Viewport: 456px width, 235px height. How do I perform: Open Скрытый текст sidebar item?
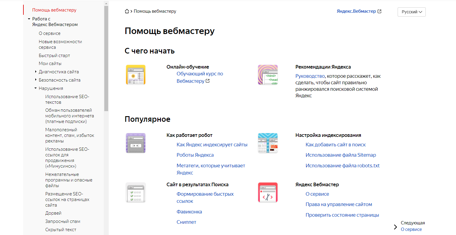coord(61,230)
